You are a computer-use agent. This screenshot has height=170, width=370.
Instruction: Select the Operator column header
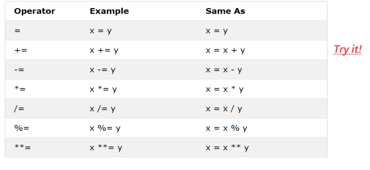[35, 11]
